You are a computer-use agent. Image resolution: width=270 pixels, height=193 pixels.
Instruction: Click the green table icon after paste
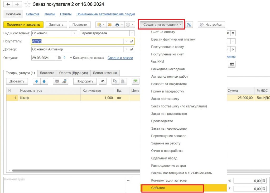[x=136, y=81]
